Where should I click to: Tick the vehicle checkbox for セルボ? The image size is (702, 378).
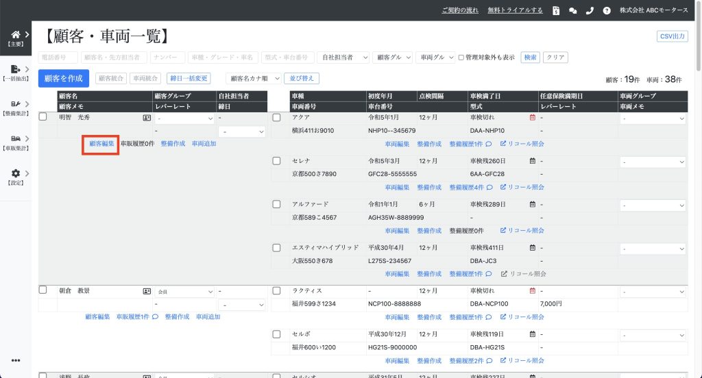(x=277, y=334)
